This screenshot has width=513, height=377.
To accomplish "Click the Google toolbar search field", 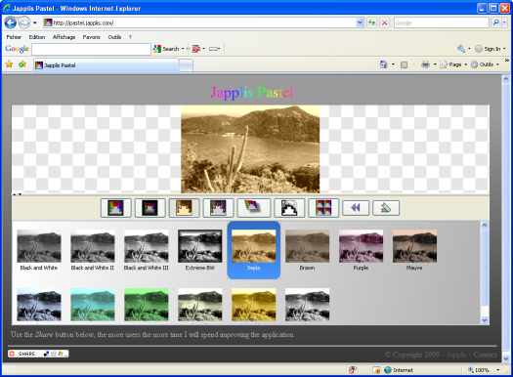I will pyautogui.click(x=91, y=49).
